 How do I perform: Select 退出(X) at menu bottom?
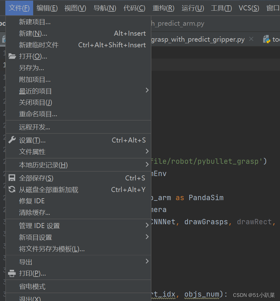click(x=78, y=298)
